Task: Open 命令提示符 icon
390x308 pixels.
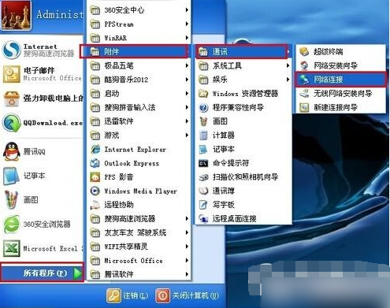Action: (203, 163)
